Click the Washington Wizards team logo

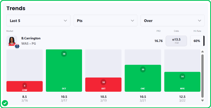[17, 46]
